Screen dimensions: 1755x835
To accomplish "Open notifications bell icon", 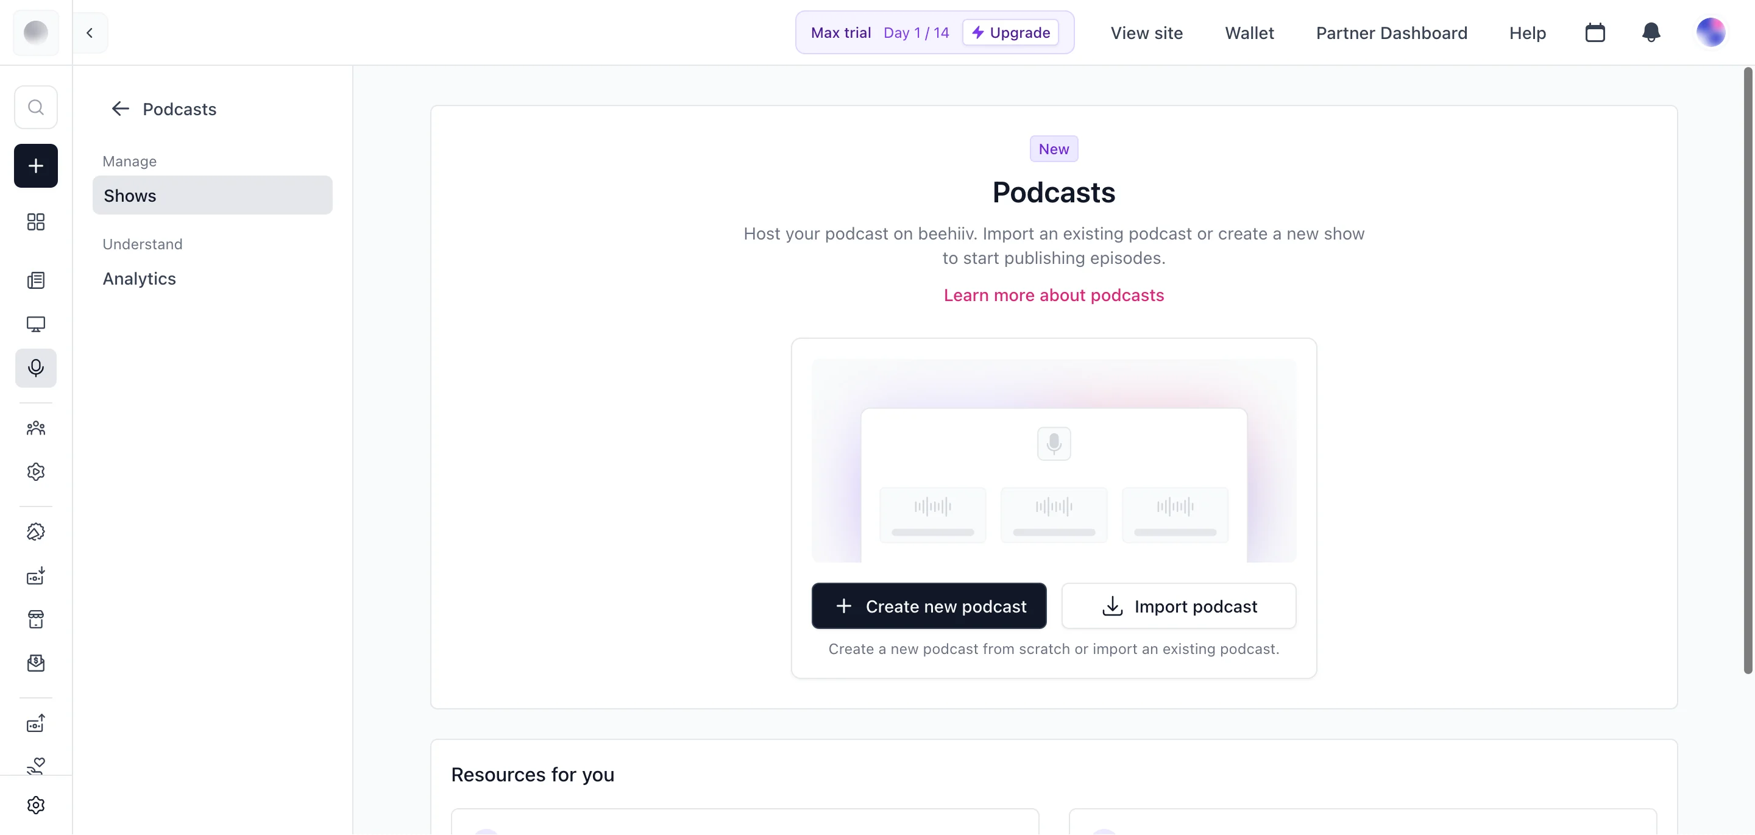I will [x=1650, y=33].
